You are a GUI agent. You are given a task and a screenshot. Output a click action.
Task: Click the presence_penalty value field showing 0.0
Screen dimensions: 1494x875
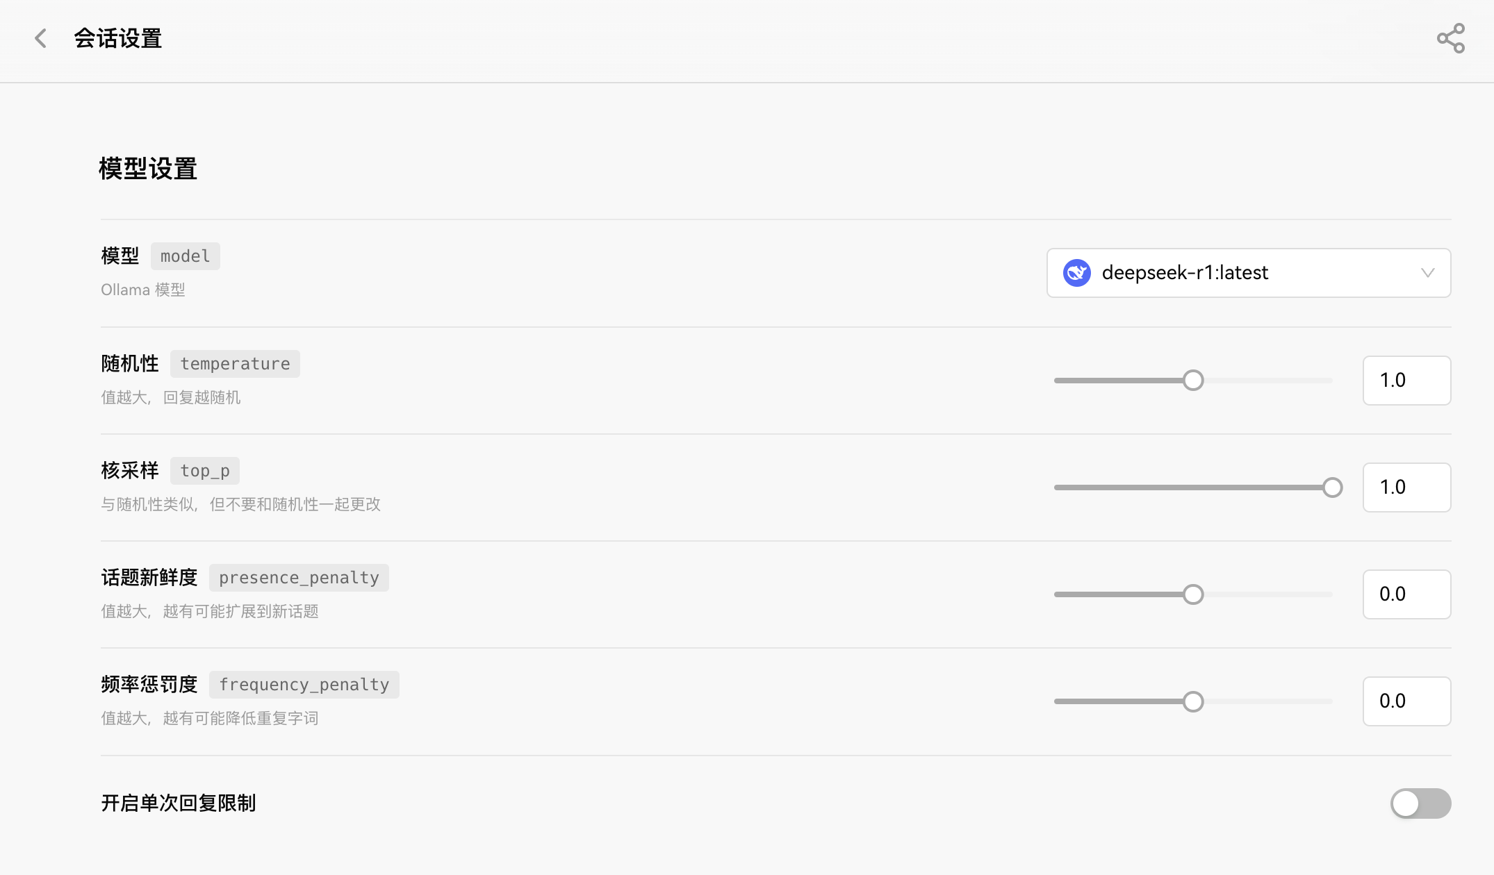click(1406, 594)
